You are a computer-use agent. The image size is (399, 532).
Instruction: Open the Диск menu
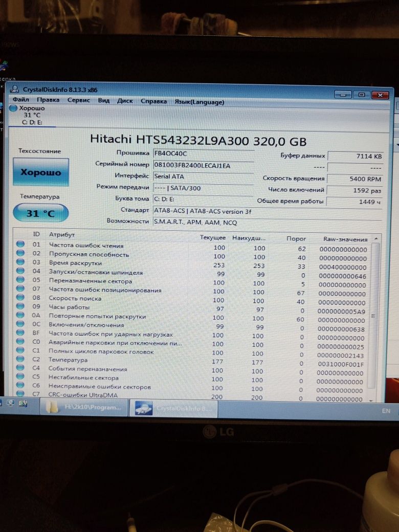[125, 101]
